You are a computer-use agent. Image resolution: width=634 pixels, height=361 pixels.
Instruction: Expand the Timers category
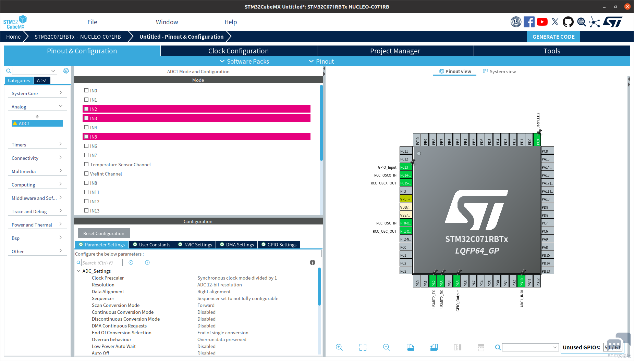(37, 145)
